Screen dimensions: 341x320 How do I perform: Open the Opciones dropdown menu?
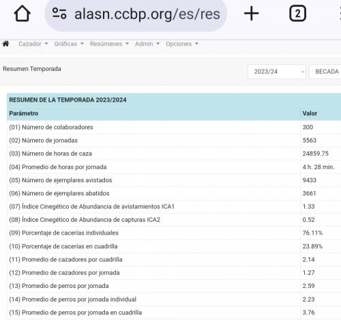pyautogui.click(x=182, y=44)
